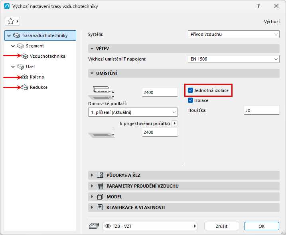The width and height of the screenshot is (286, 235).
Task: Open the Domovské podlaží 1. přízemí dropdown
Action: (x=133, y=112)
